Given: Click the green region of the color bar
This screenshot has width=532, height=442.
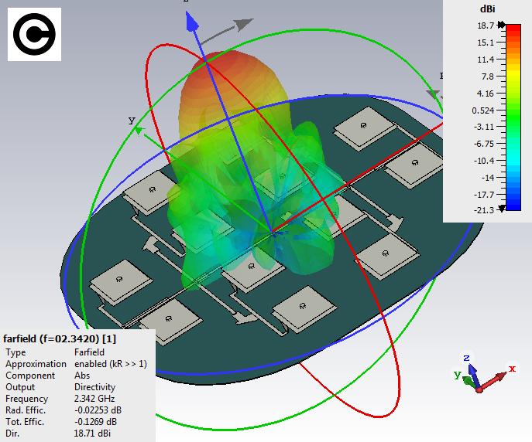Looking at the screenshot, I should [512, 116].
